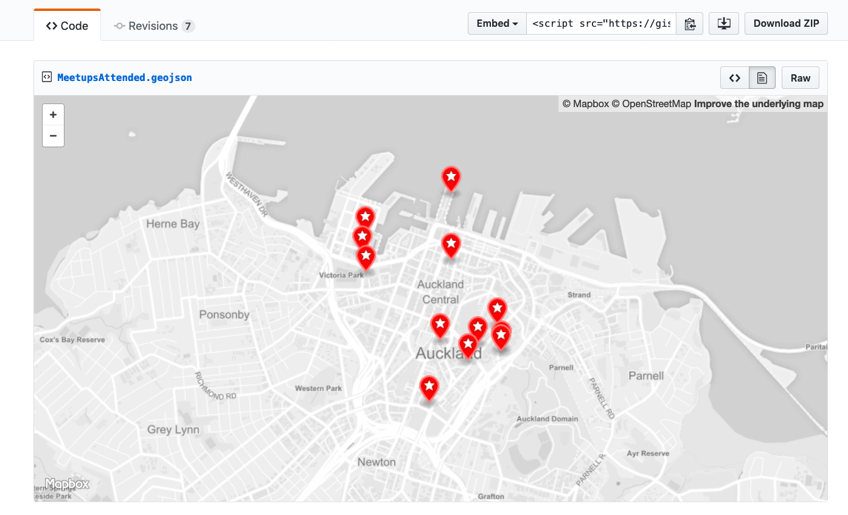Select the star marker just above Auckland Central label
848x515 pixels.
pyautogui.click(x=451, y=247)
